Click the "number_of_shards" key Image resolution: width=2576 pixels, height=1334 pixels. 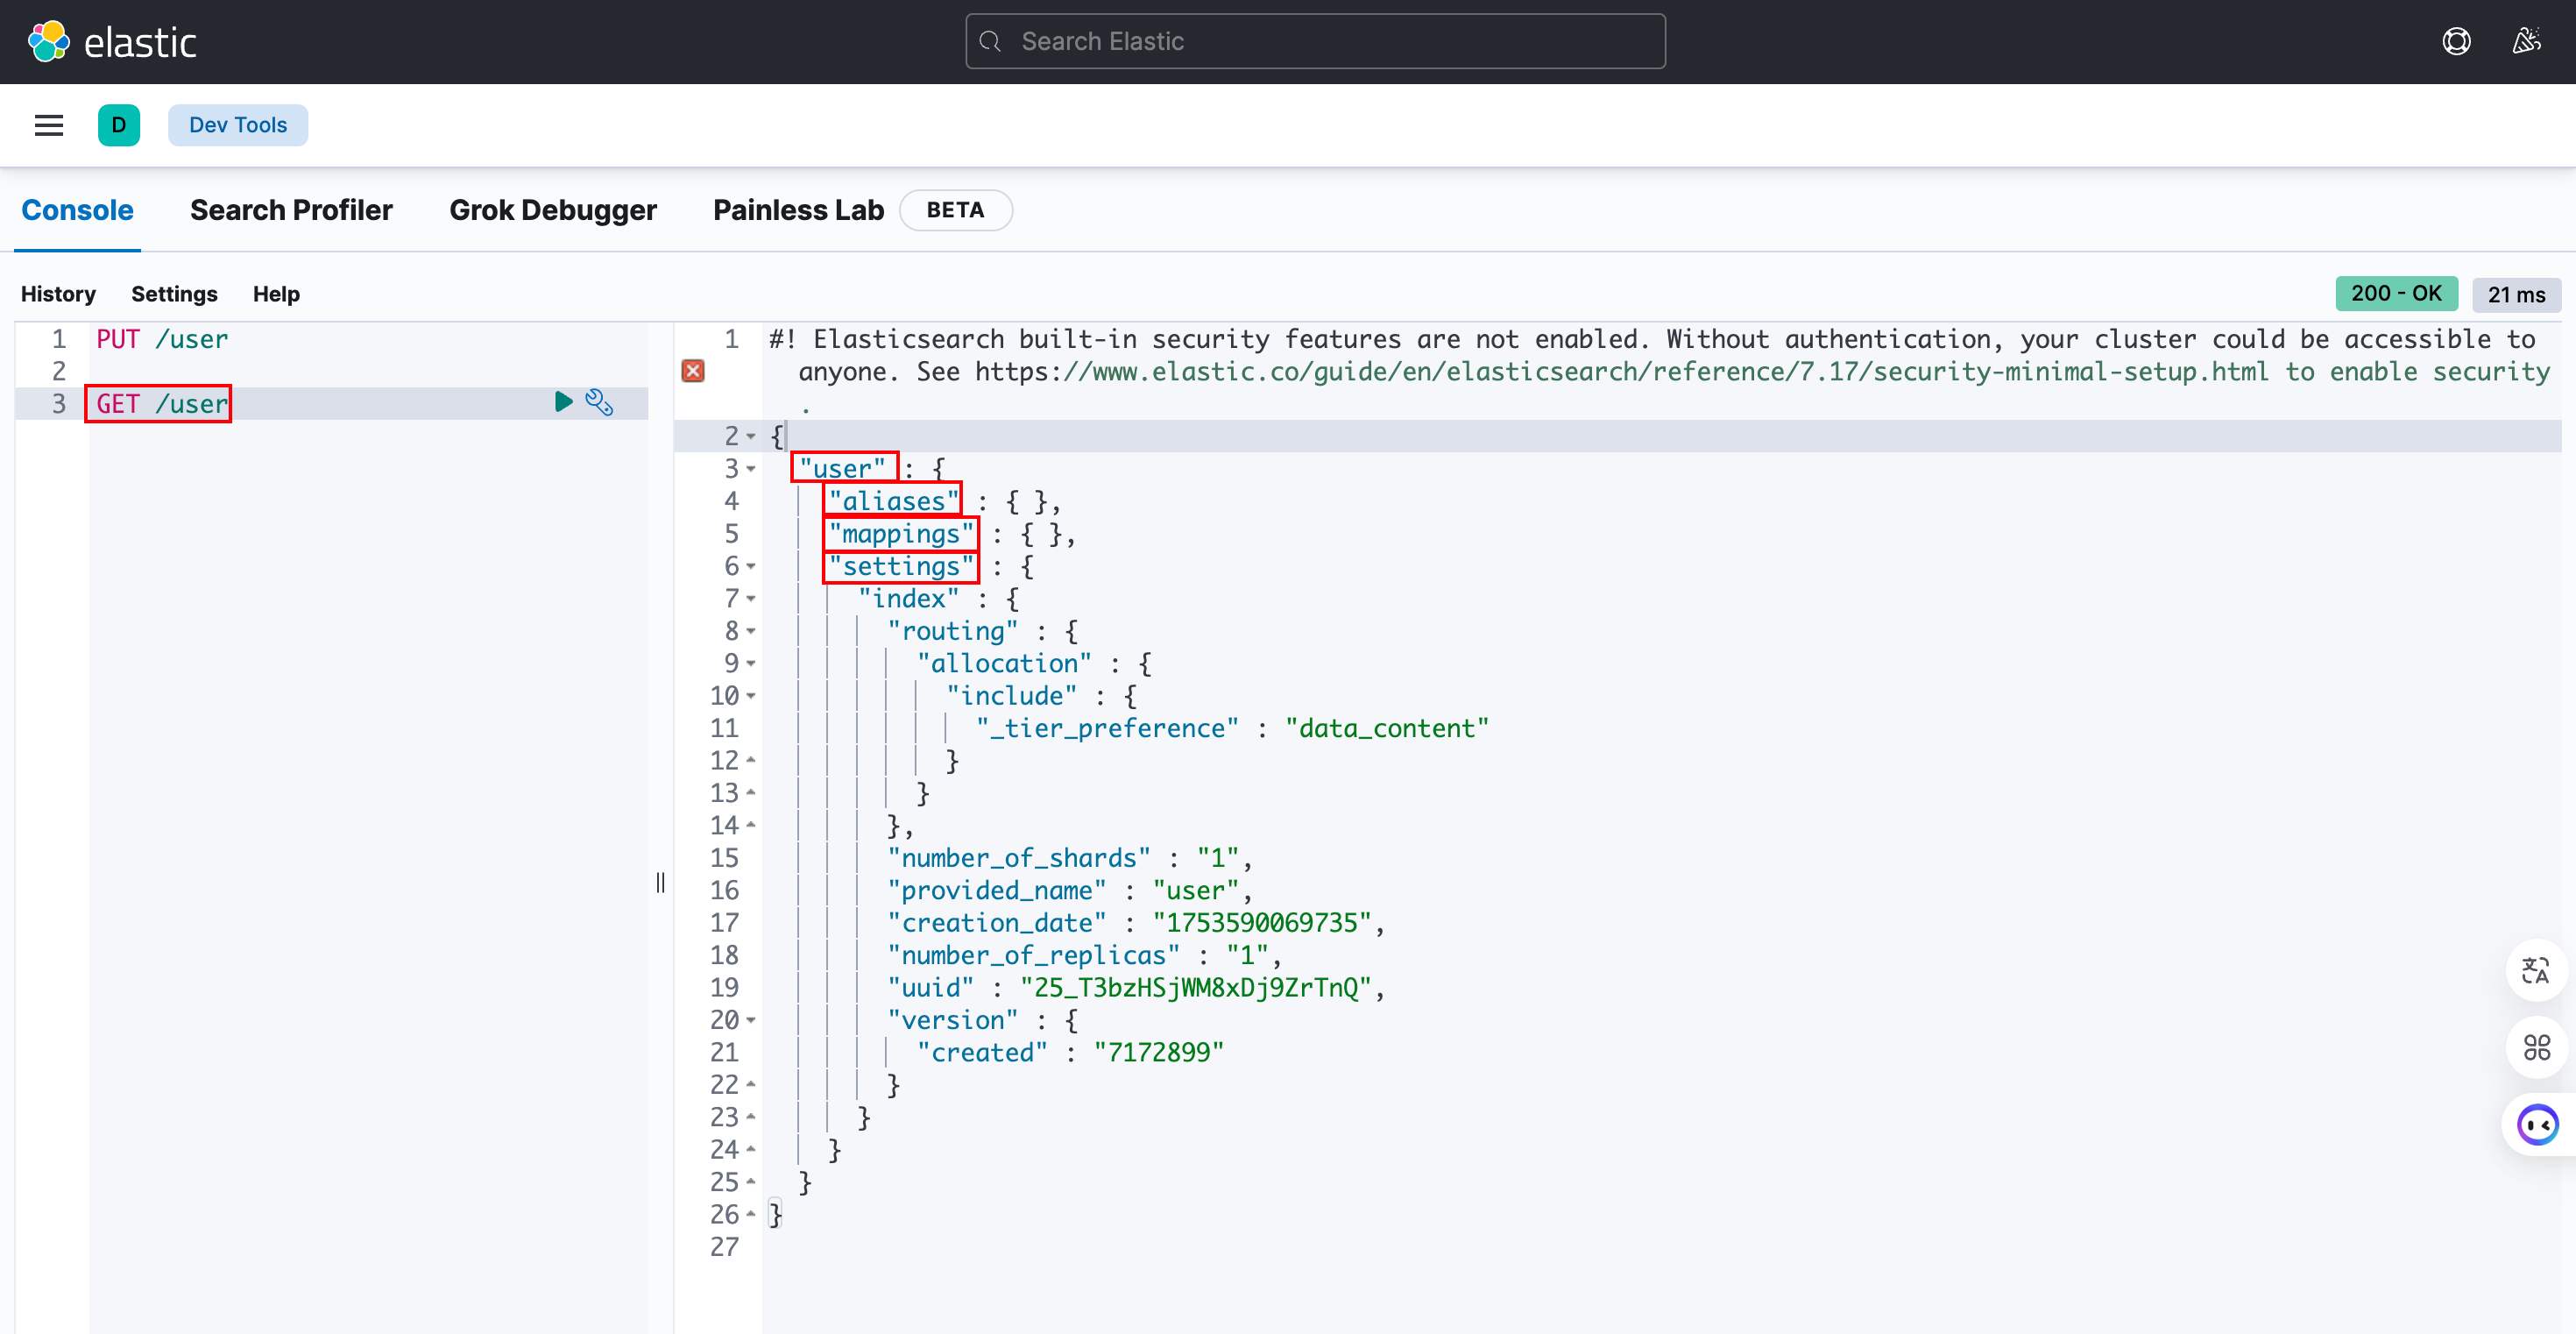coord(1019,858)
